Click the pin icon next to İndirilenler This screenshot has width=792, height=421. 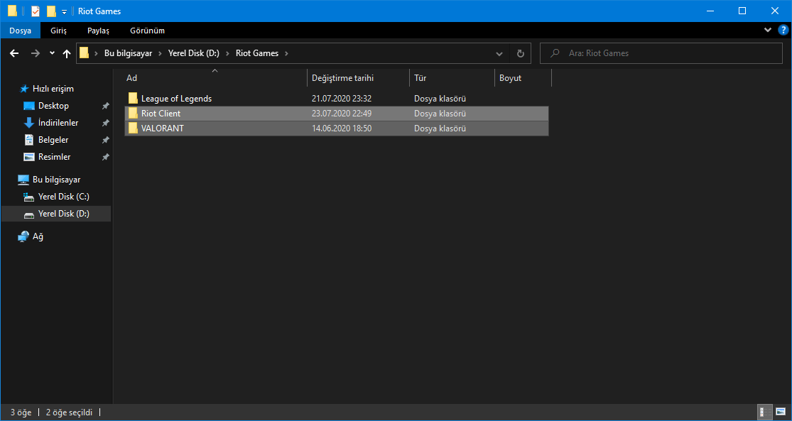click(105, 123)
